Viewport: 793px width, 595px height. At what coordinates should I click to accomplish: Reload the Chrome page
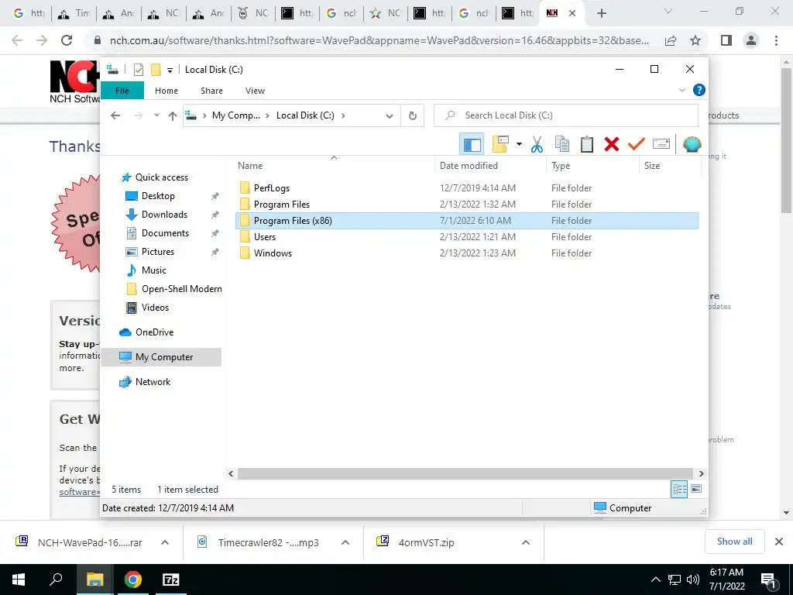67,40
